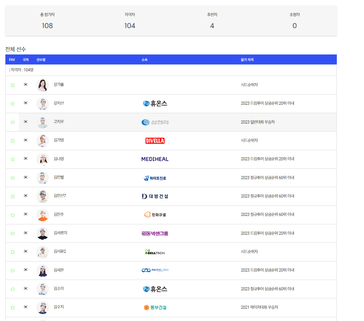Image resolution: width=364 pixels, height=321 pixels.
Task: Select 시드순위자 in 김가영 row
Action: pyautogui.click(x=249, y=140)
